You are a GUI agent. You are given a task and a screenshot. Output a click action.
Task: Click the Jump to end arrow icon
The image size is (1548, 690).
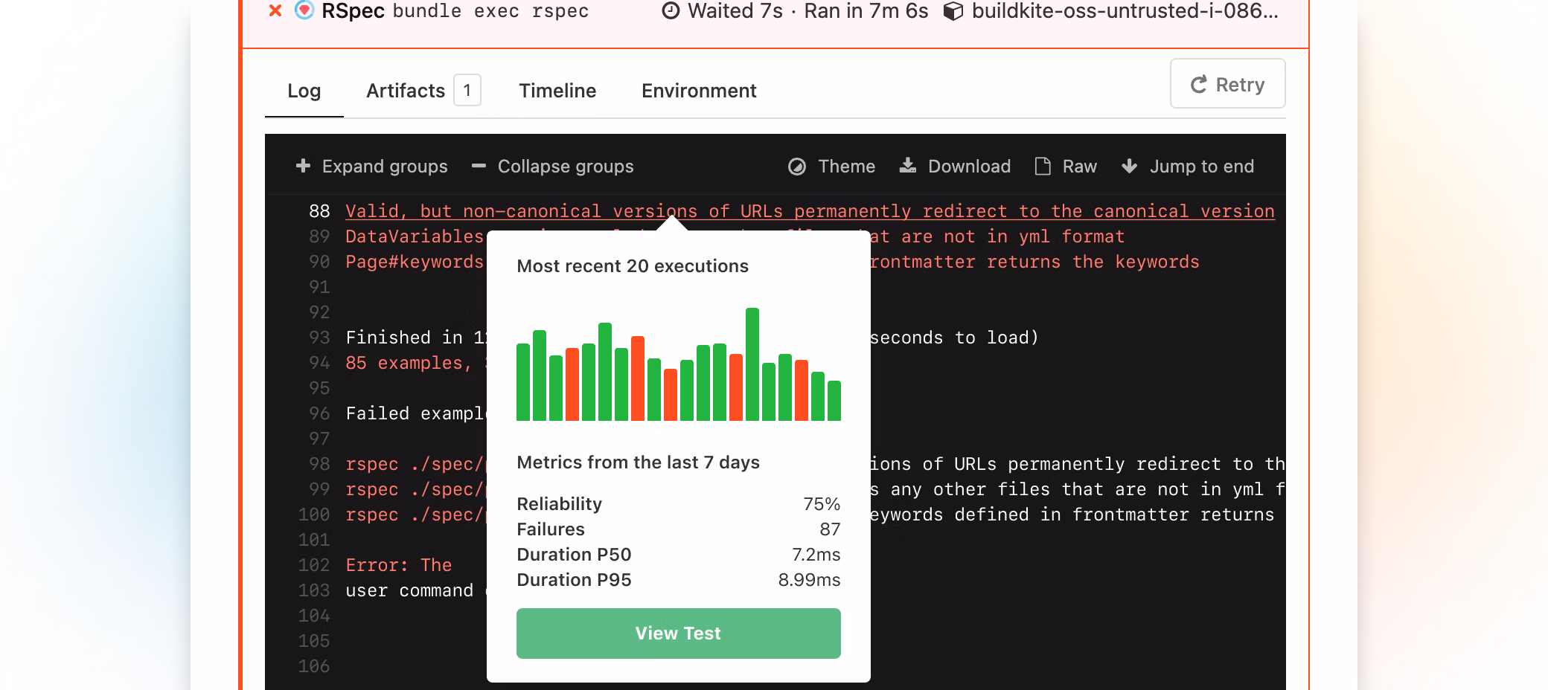[1129, 166]
